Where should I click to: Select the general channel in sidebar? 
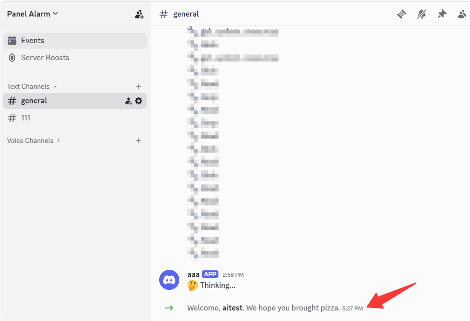click(75, 101)
